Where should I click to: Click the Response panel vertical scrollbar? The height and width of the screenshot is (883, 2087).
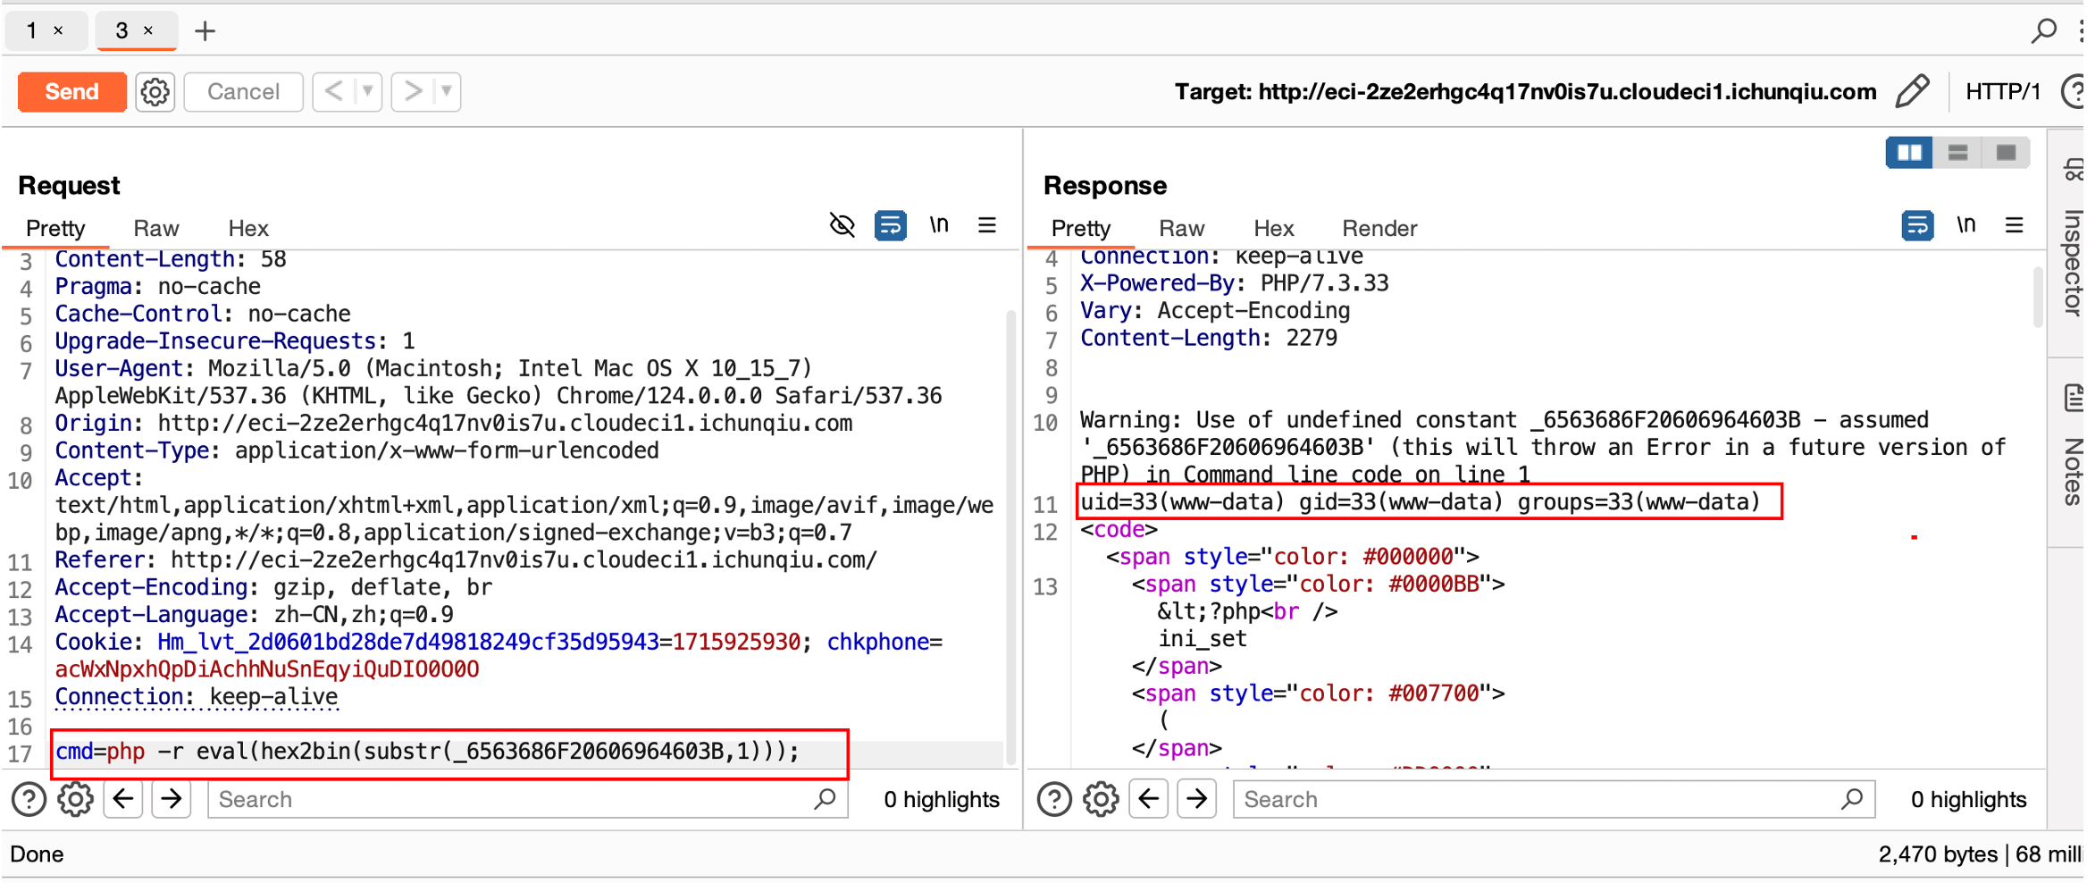(2038, 297)
